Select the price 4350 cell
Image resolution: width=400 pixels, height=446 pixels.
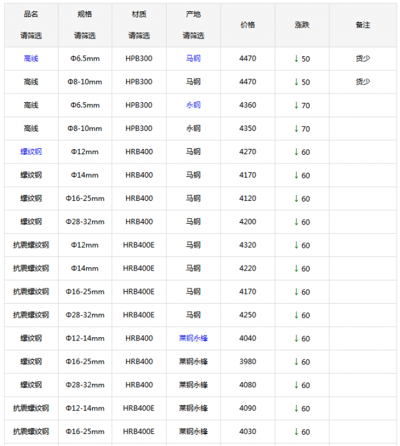[x=247, y=129]
